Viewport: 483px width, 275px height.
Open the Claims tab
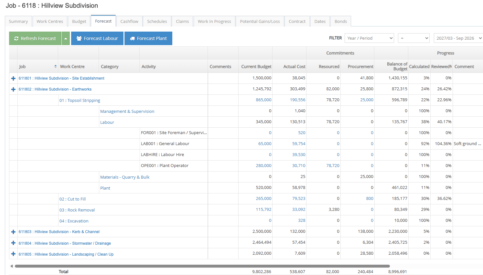coord(182,21)
